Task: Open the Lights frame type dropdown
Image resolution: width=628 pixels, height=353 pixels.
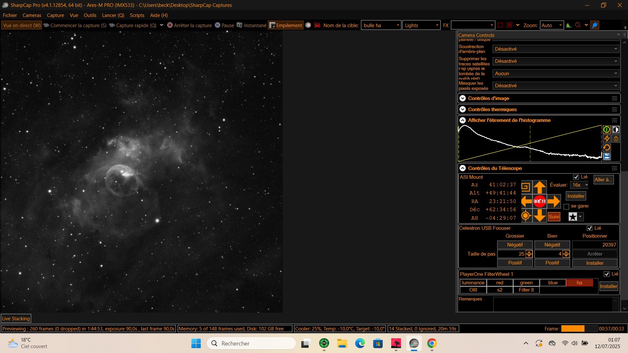Action: [x=421, y=25]
